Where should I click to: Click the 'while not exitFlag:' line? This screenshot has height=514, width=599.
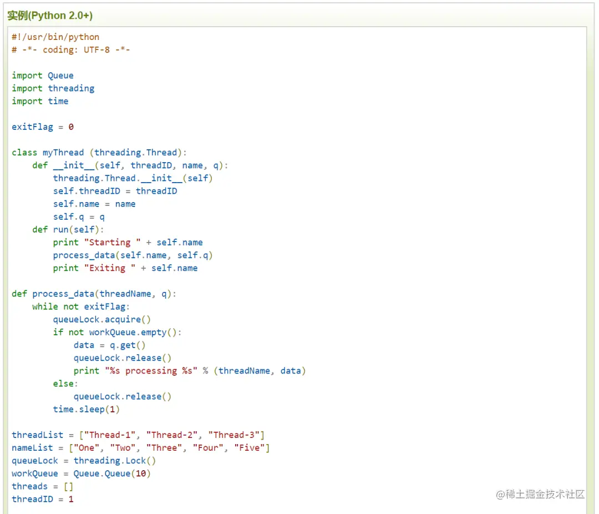(81, 307)
